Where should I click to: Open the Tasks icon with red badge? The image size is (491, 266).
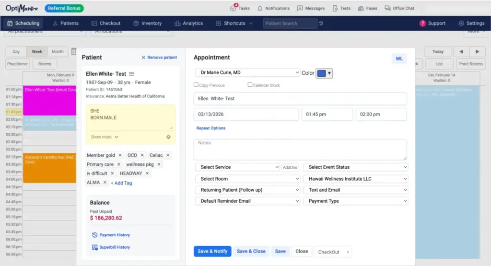(233, 8)
